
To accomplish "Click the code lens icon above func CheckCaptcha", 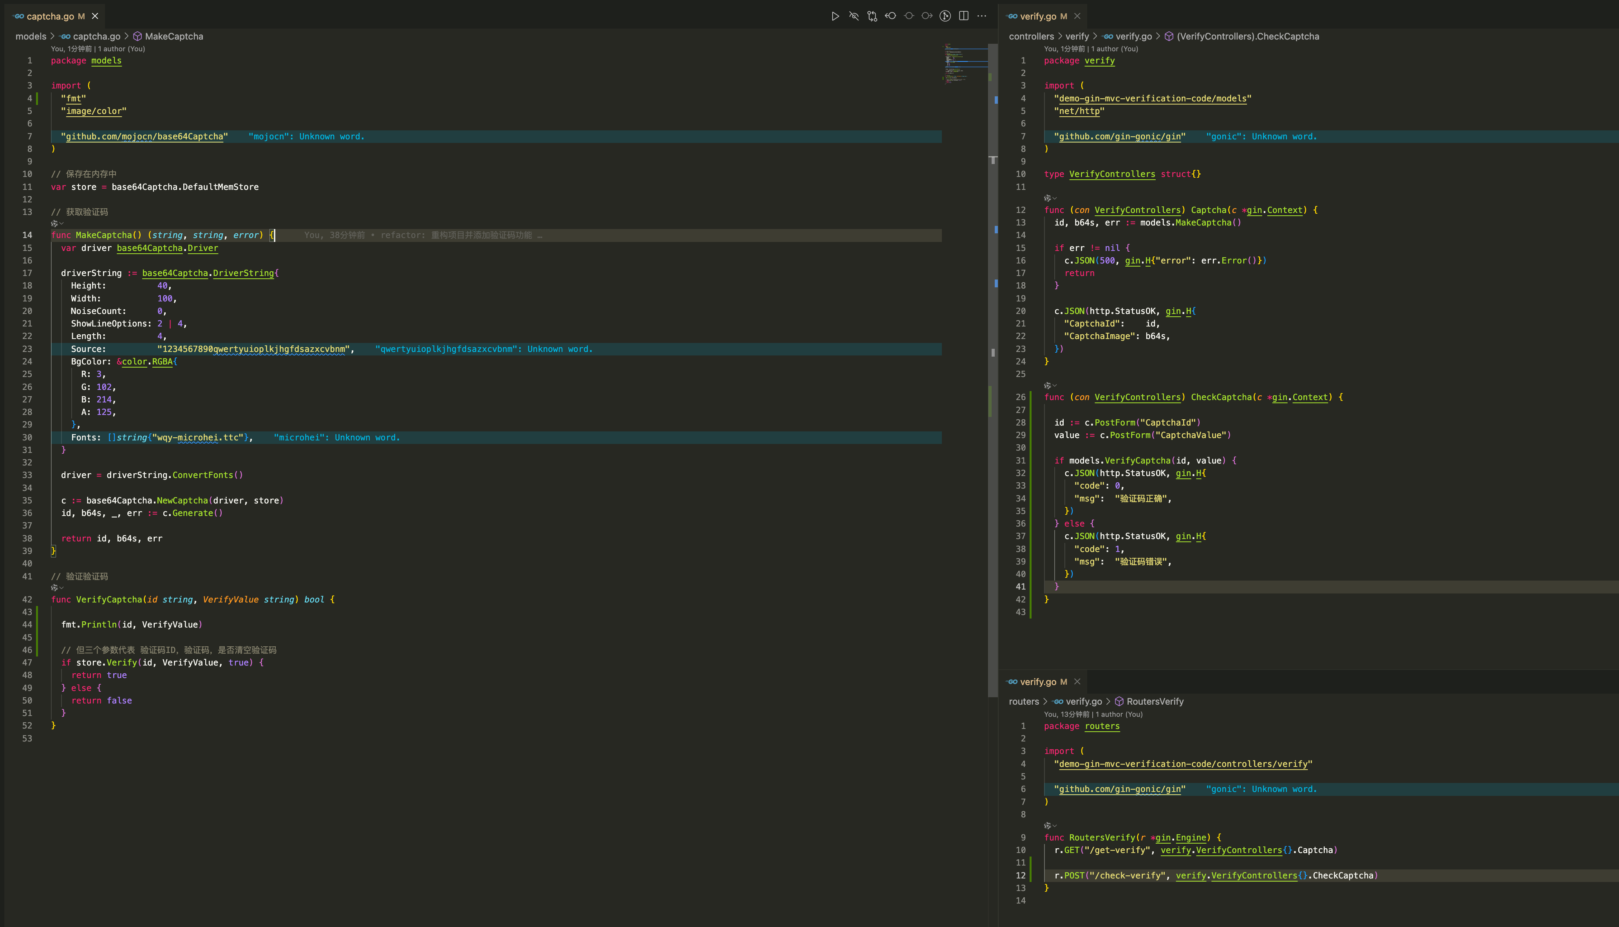I will (1050, 385).
